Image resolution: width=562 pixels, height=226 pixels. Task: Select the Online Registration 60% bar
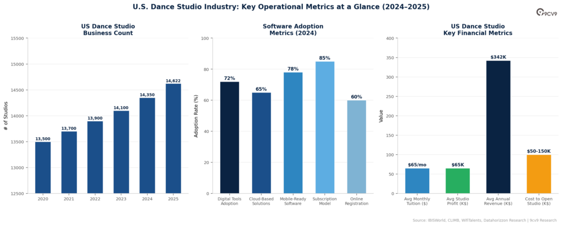pos(357,147)
